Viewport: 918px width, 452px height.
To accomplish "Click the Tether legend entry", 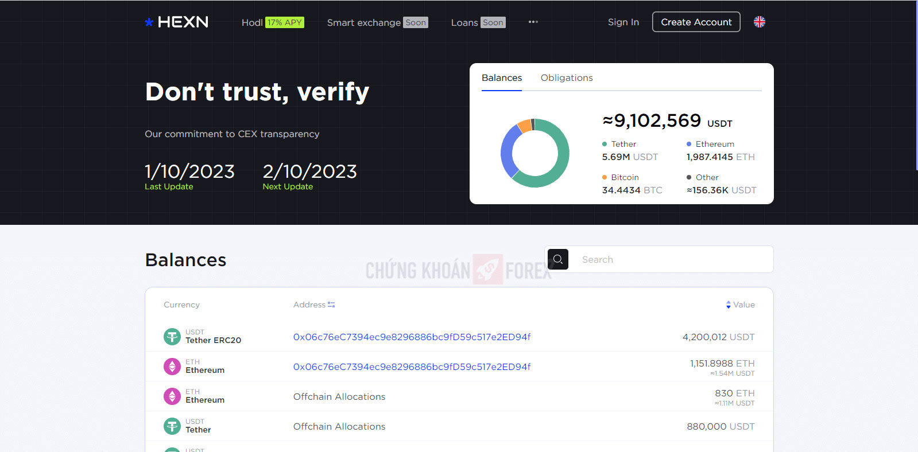I will click(619, 144).
